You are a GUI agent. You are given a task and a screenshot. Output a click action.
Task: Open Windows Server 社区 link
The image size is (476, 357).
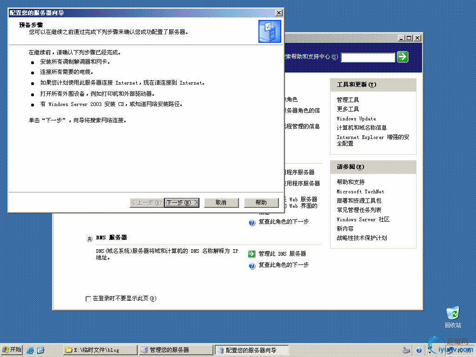(x=363, y=219)
